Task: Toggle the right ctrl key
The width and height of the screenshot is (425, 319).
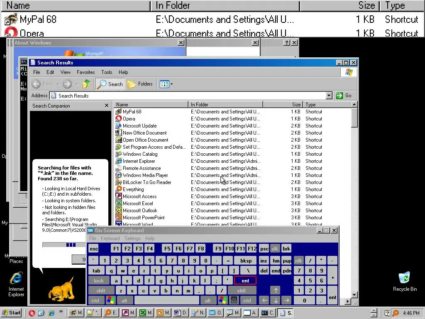Action: [247, 300]
